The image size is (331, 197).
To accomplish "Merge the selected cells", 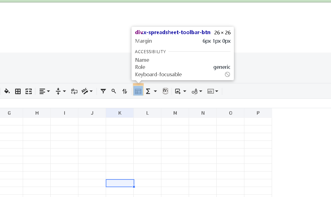I will point(29,91).
